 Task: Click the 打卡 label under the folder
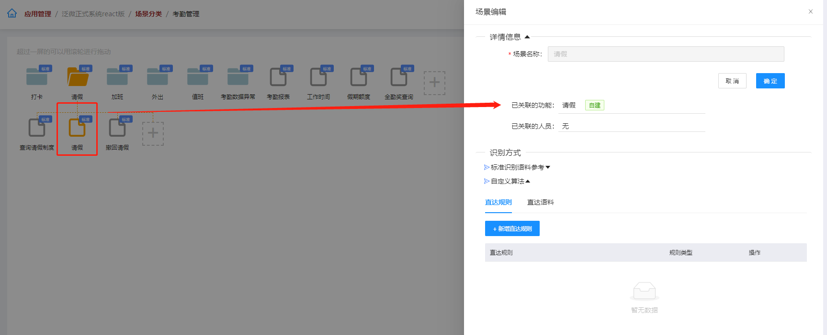37,97
